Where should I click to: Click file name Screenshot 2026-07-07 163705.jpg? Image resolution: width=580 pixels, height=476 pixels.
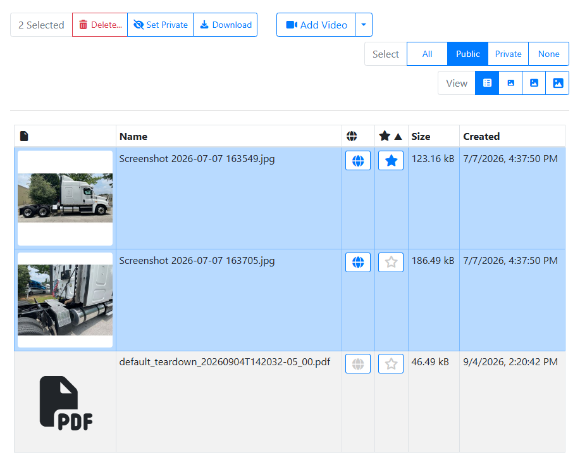point(197,261)
